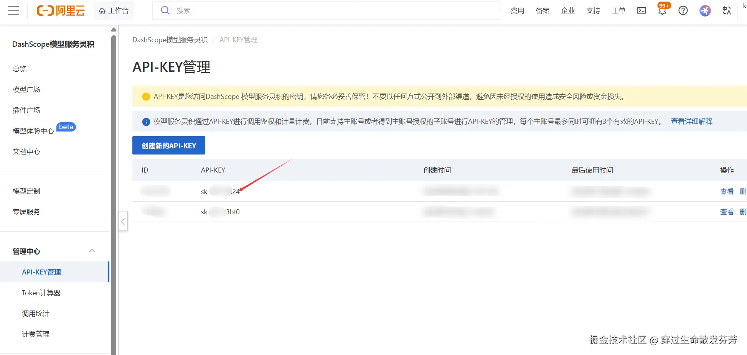This screenshot has width=747, height=355.
Task: Click the yellow warning icon in the notice
Action: tap(146, 97)
